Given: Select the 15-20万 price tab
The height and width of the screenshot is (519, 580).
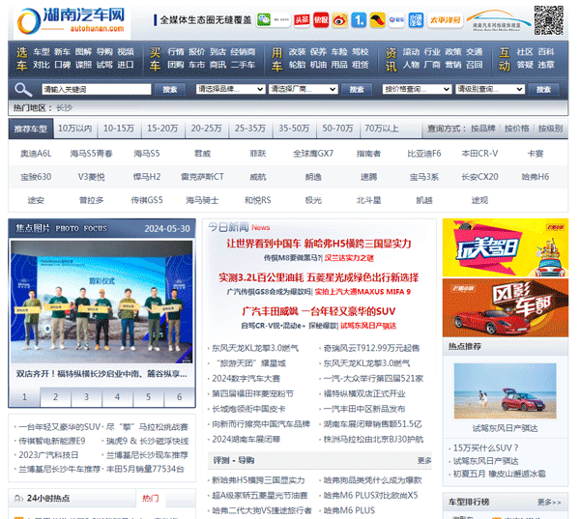Looking at the screenshot, I should pyautogui.click(x=162, y=129).
